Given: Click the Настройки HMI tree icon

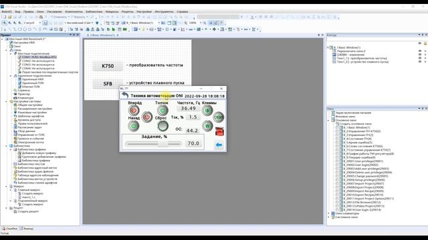Looking at the screenshot, I should (11, 43).
